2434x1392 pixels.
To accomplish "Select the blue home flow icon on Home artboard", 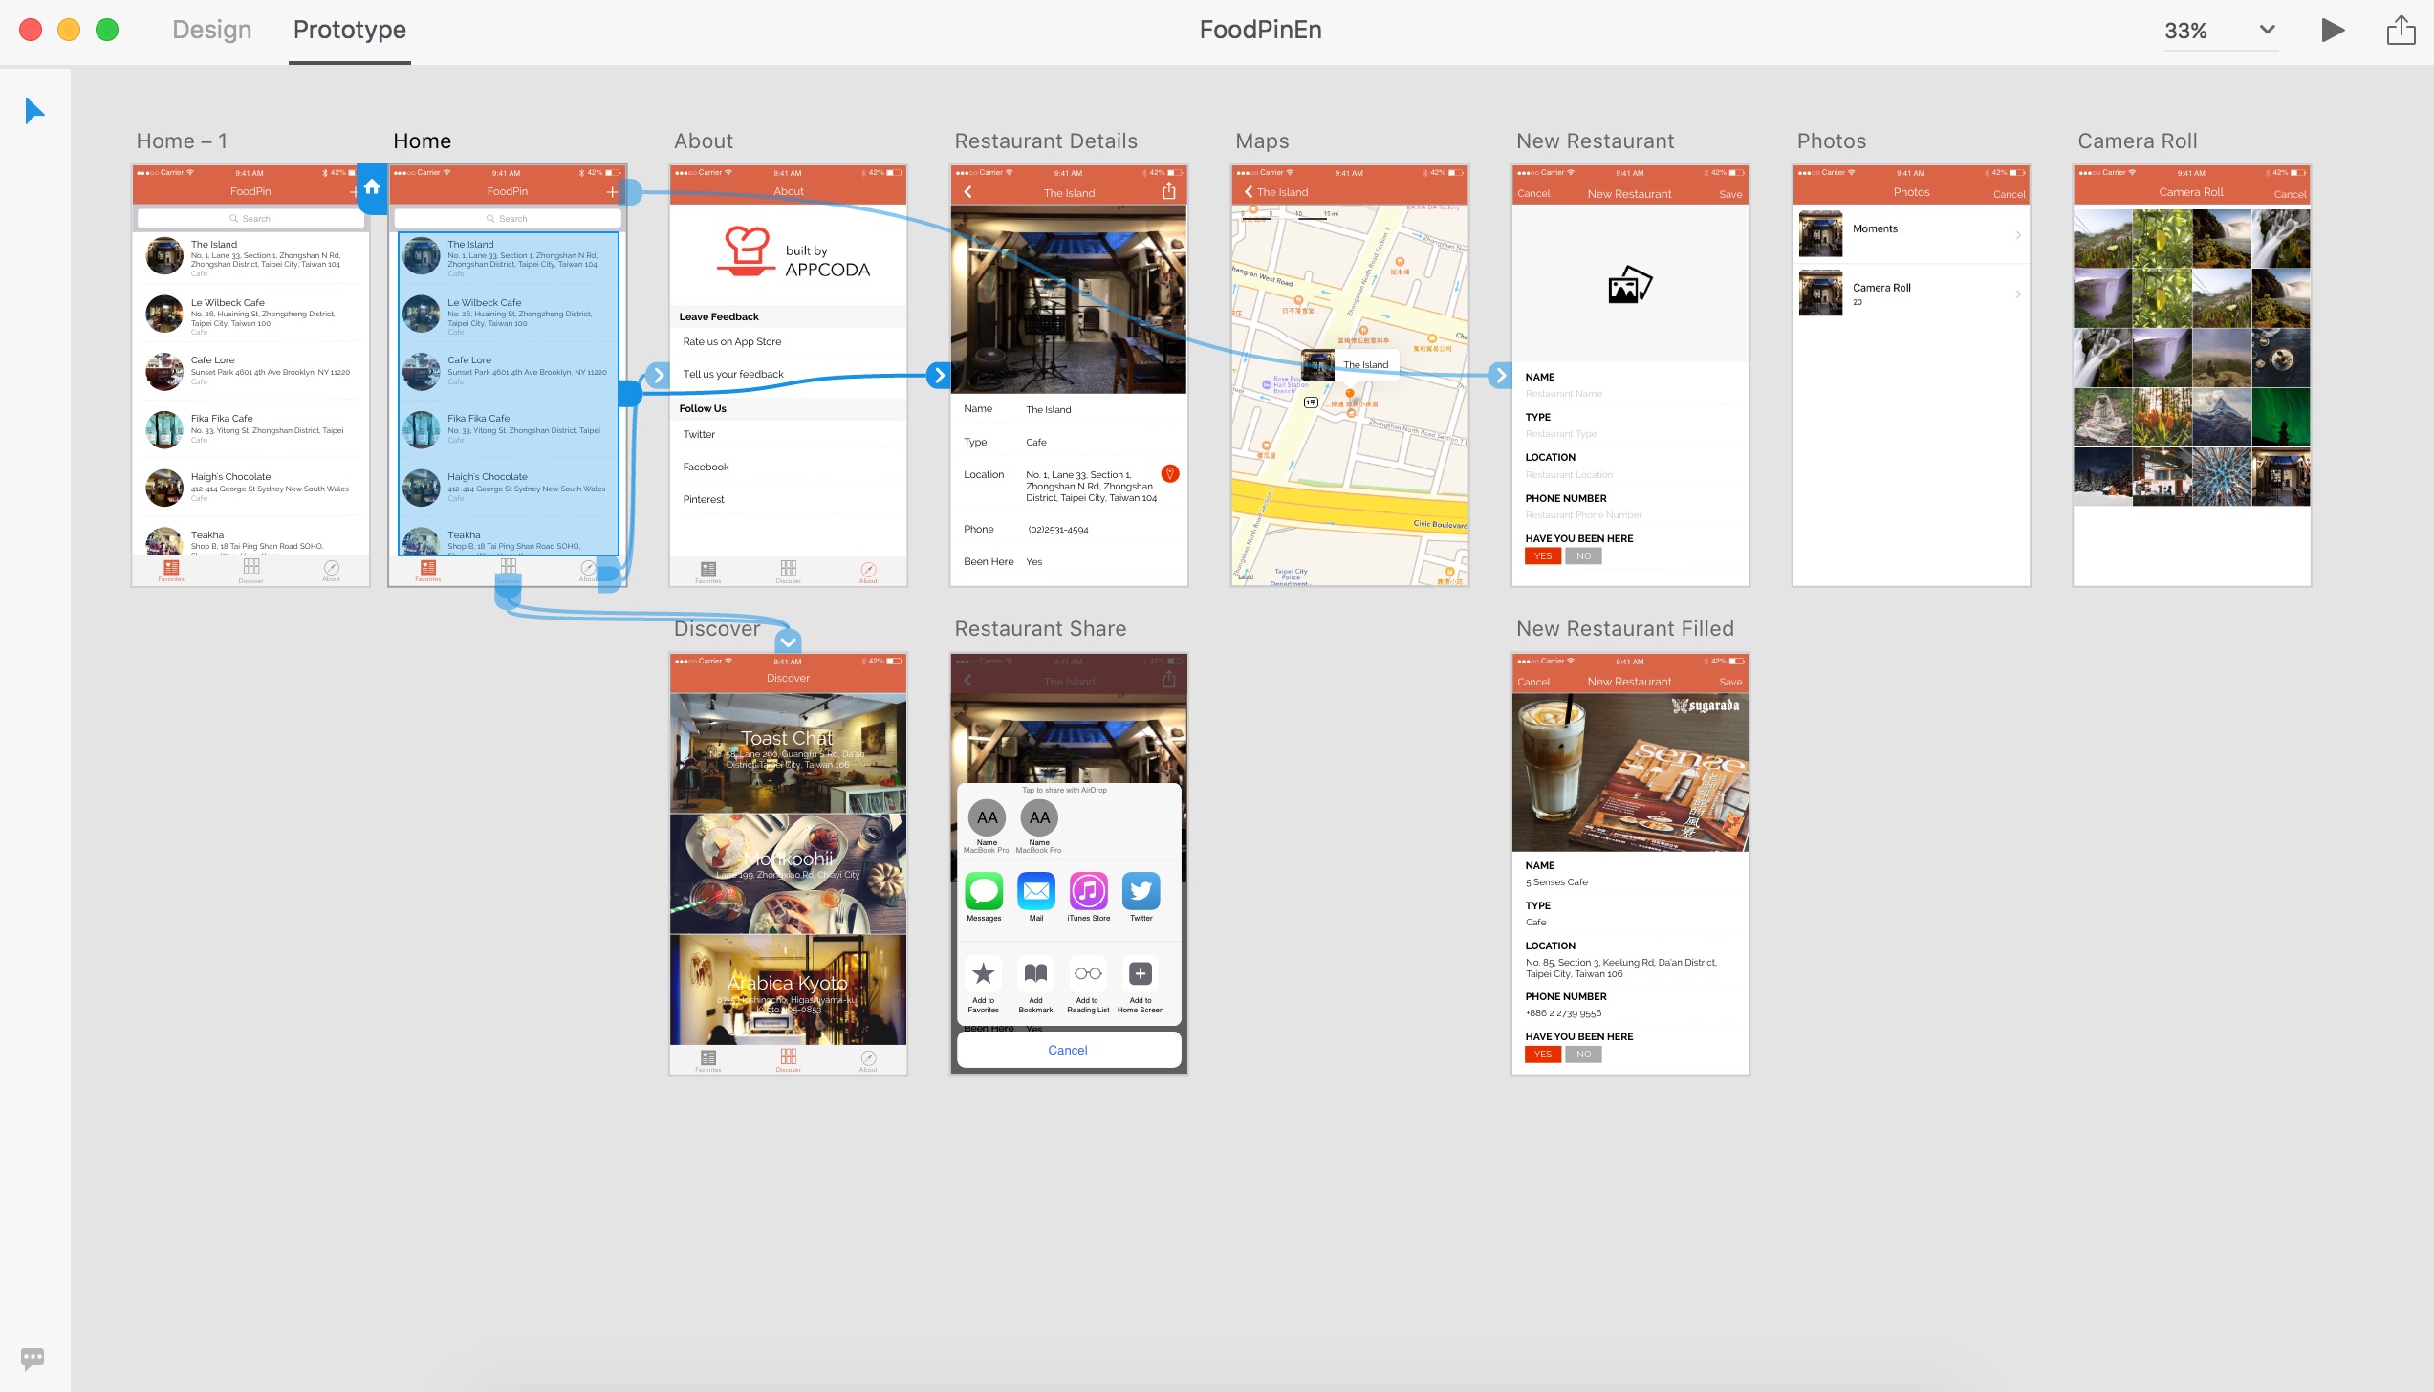I will (x=371, y=188).
